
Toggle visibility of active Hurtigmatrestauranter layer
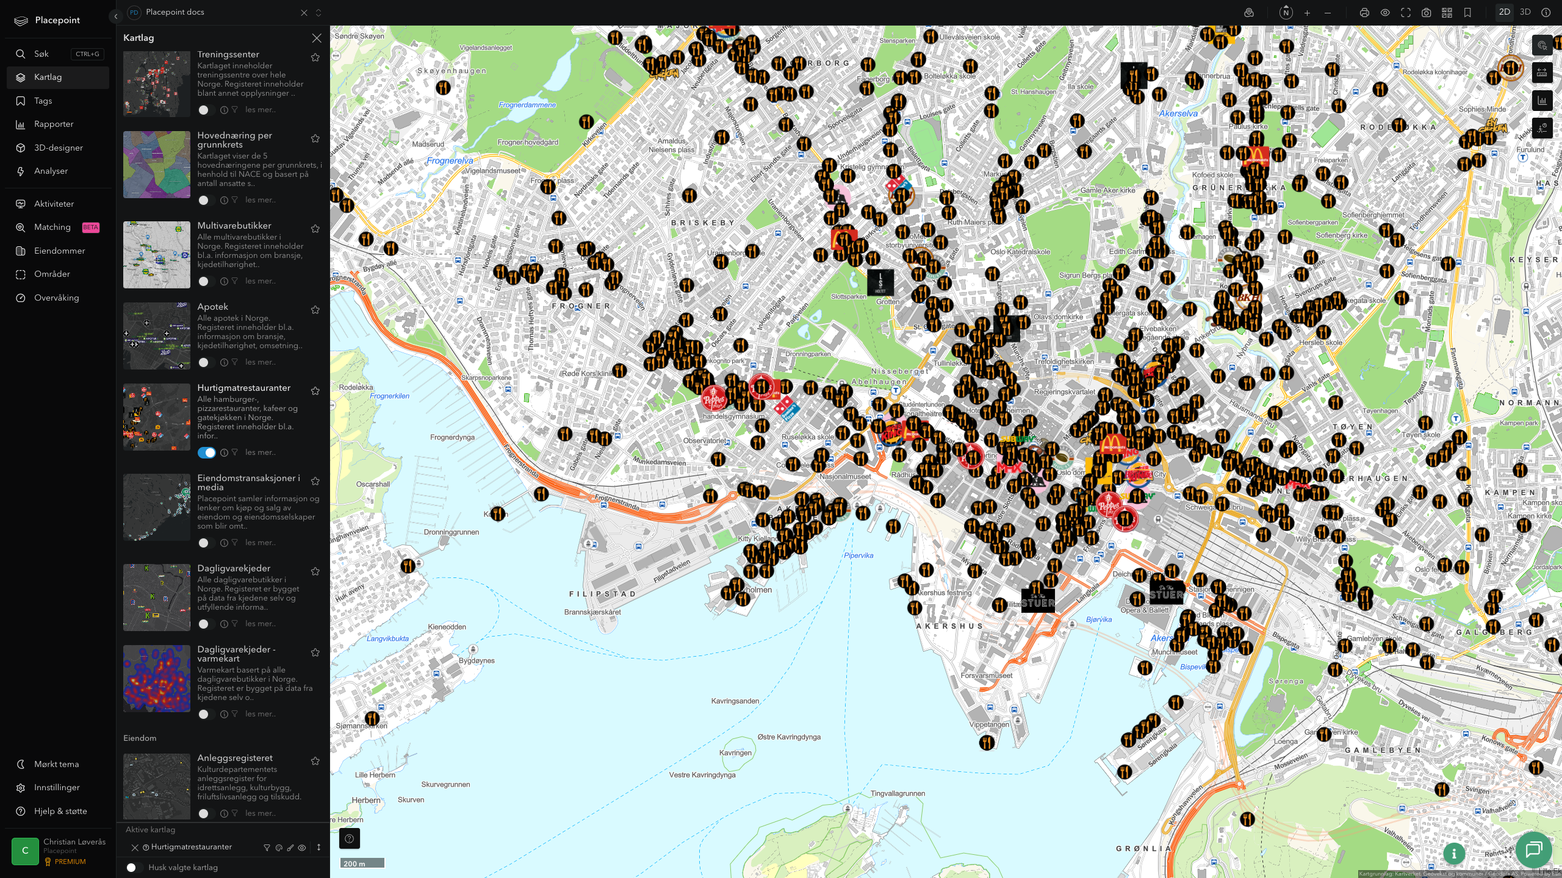pyautogui.click(x=302, y=848)
